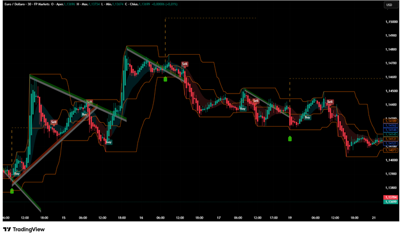Click the blue 1,14146 price tag
Image resolution: width=402 pixels, height=237 pixels.
pos(391,130)
